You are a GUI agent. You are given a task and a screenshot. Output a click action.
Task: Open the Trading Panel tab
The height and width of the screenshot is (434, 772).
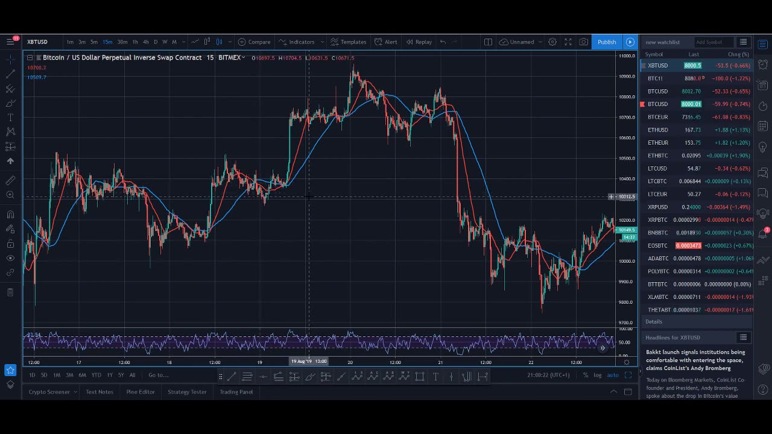pyautogui.click(x=236, y=392)
